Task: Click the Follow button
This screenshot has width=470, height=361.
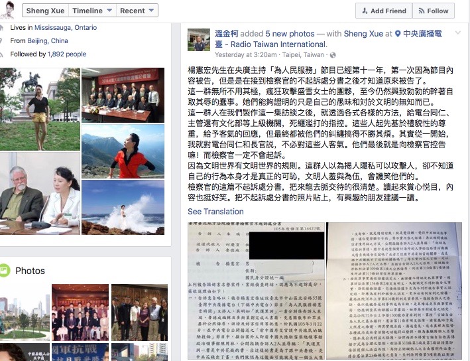Action: [434, 11]
